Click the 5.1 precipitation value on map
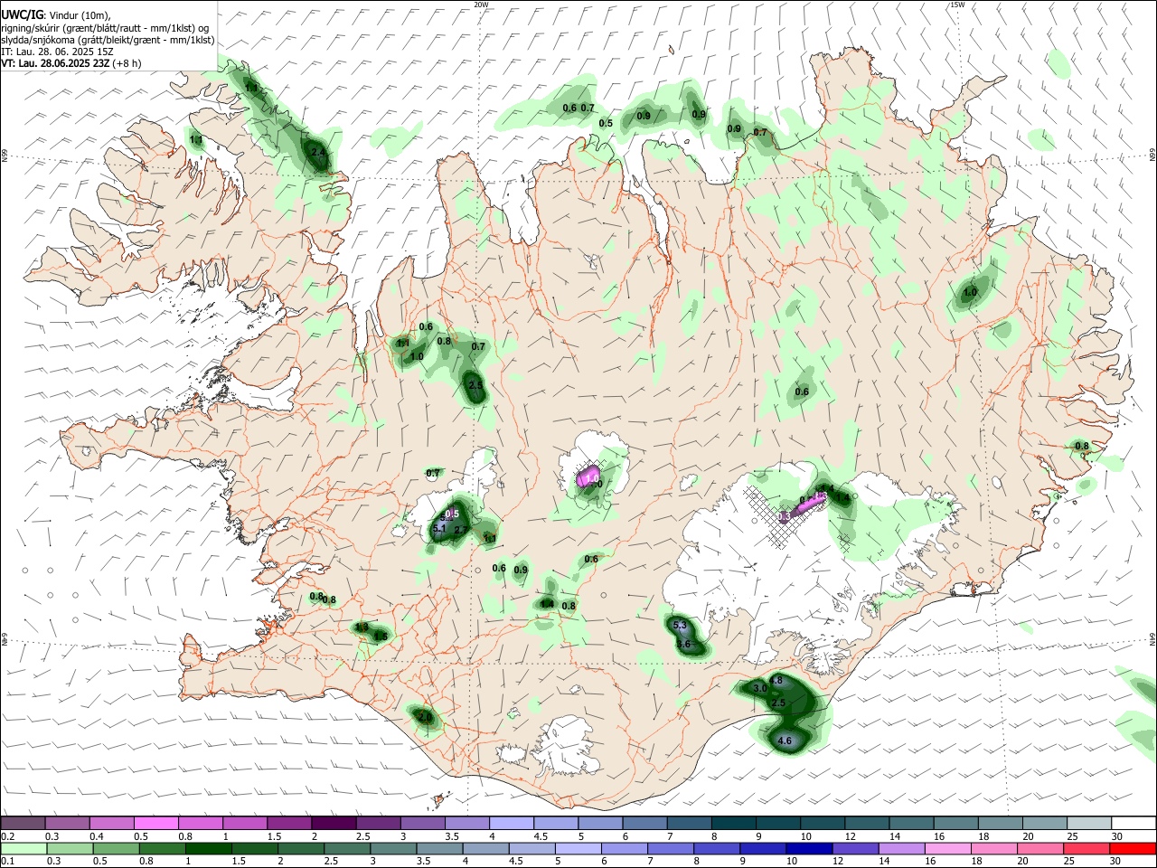This screenshot has height=868, width=1157. point(440,528)
